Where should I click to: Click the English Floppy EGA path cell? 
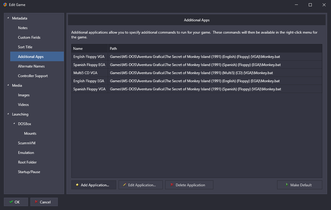point(215,81)
